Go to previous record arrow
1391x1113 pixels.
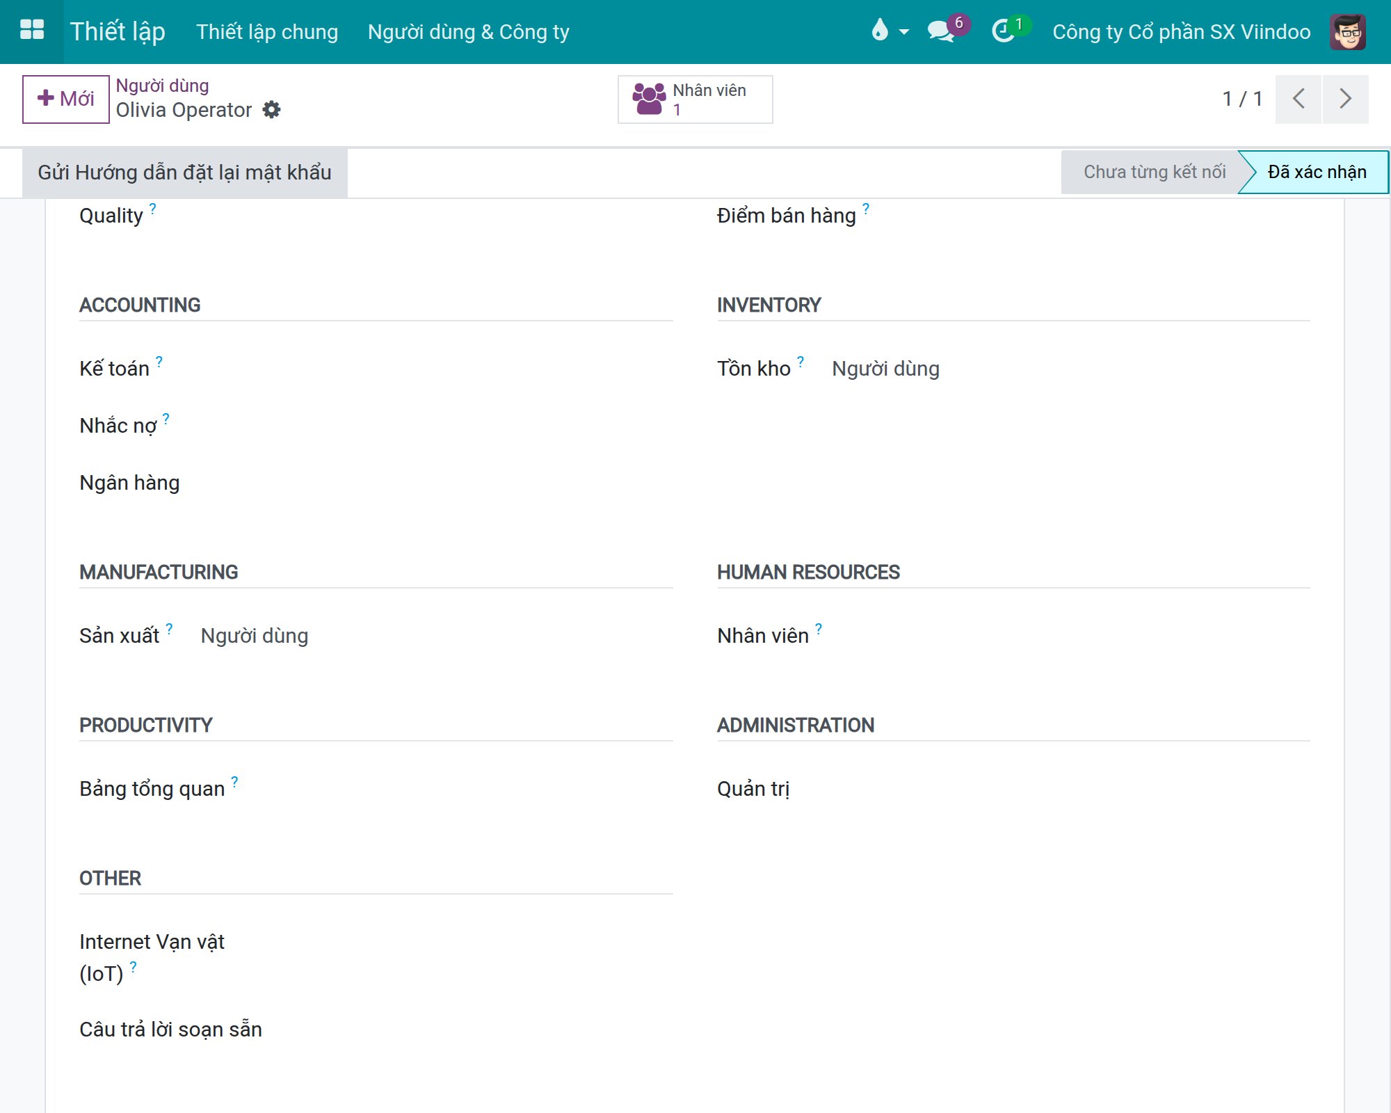click(1298, 99)
